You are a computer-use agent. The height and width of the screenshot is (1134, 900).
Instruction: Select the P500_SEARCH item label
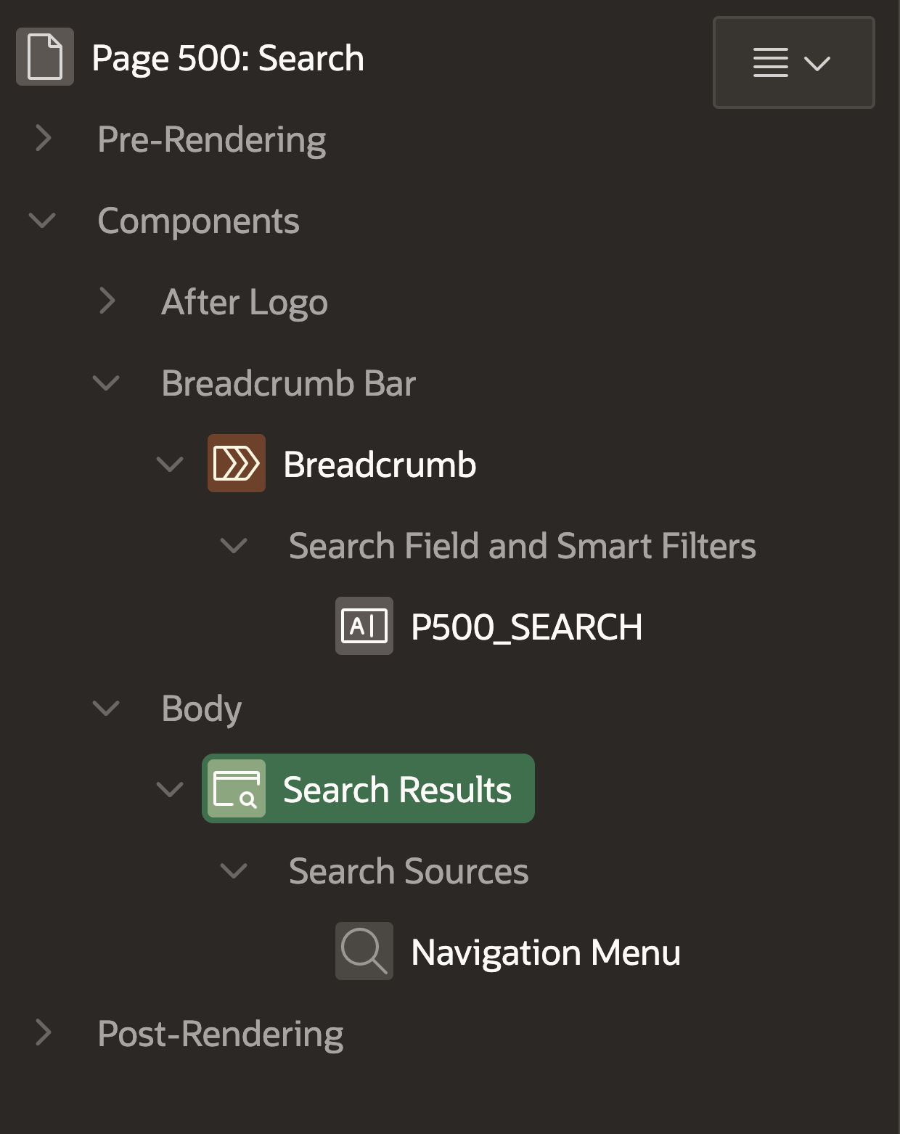tap(526, 627)
